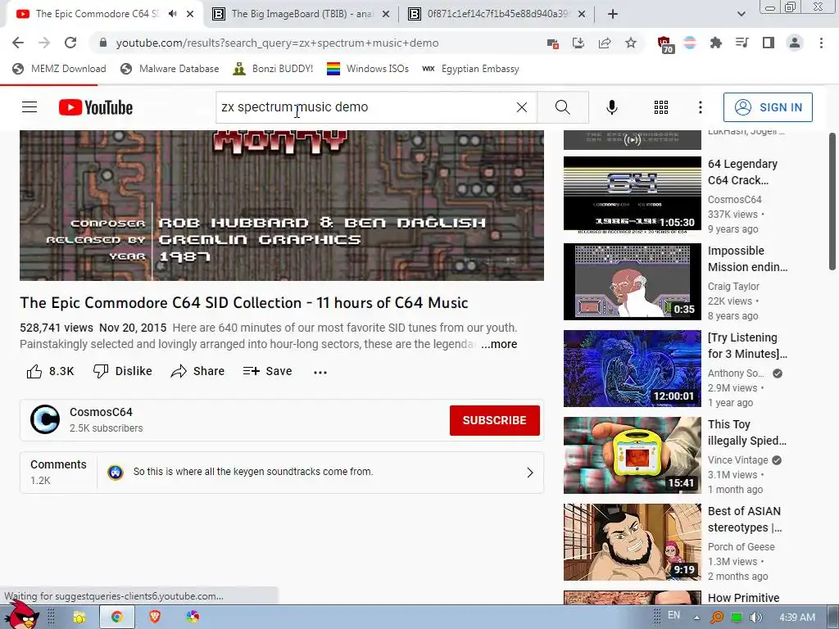Click the Share button below the video

click(x=197, y=371)
